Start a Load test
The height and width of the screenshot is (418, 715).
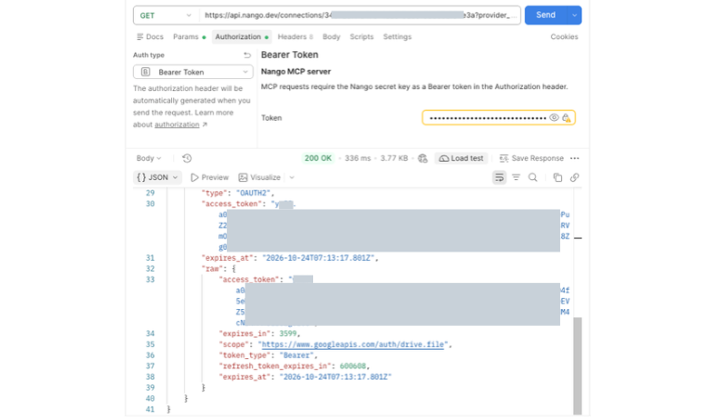point(461,158)
